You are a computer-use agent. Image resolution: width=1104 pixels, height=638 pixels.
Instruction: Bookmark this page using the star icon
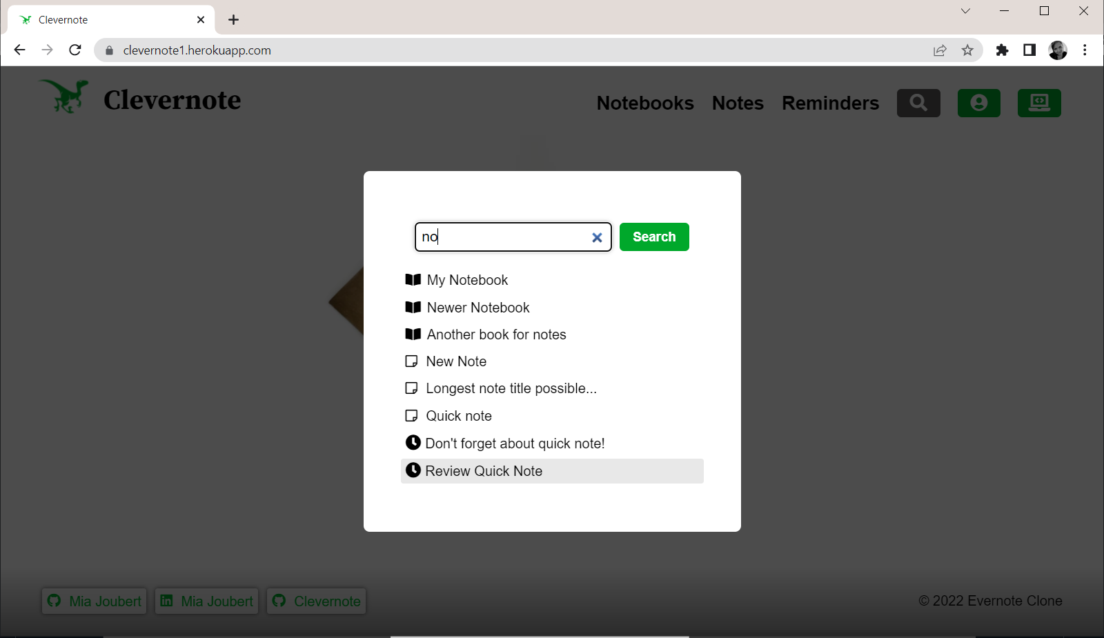pos(967,50)
